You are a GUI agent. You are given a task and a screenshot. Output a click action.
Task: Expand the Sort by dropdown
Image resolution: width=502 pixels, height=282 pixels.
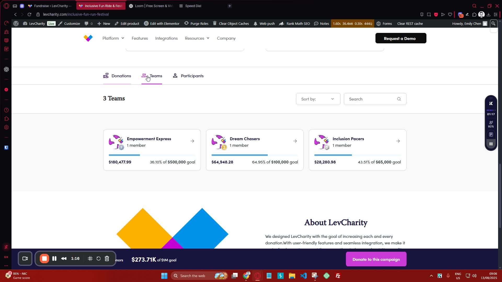318,99
